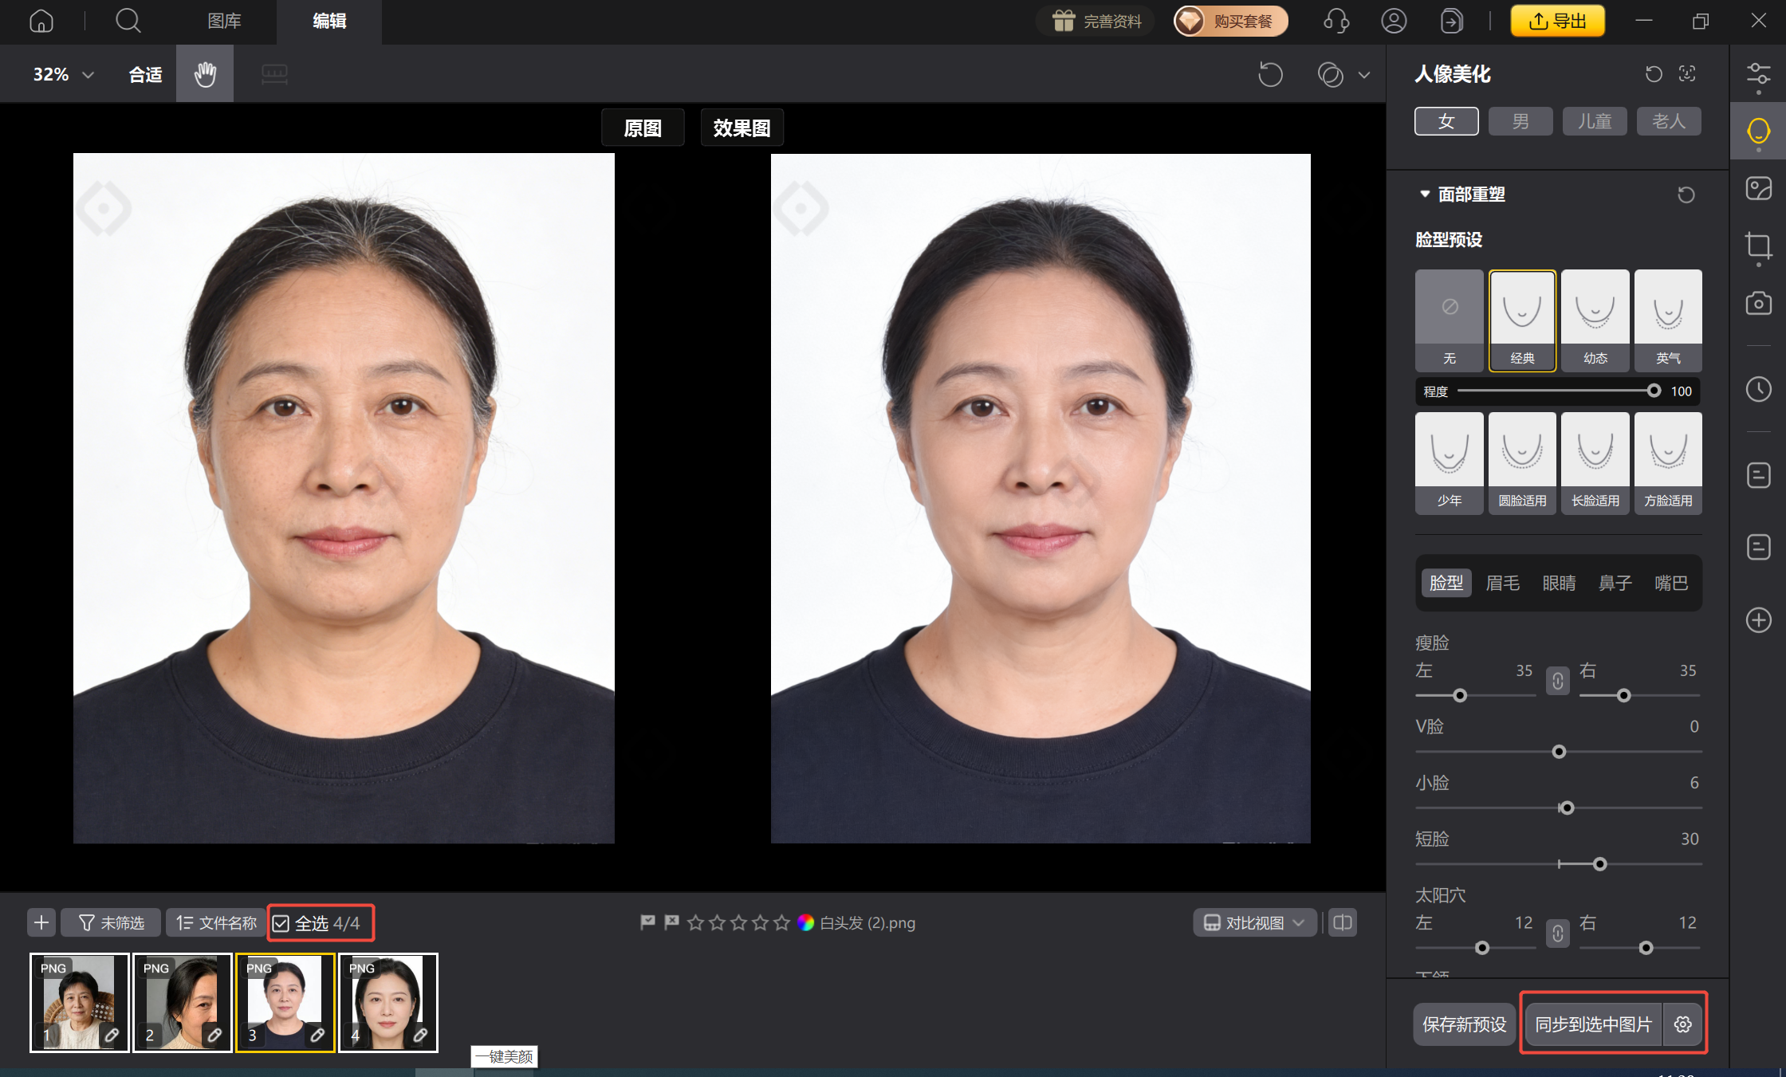The height and width of the screenshot is (1077, 1786).
Task: Click the 同步到选中图片 button
Action: (x=1592, y=1024)
